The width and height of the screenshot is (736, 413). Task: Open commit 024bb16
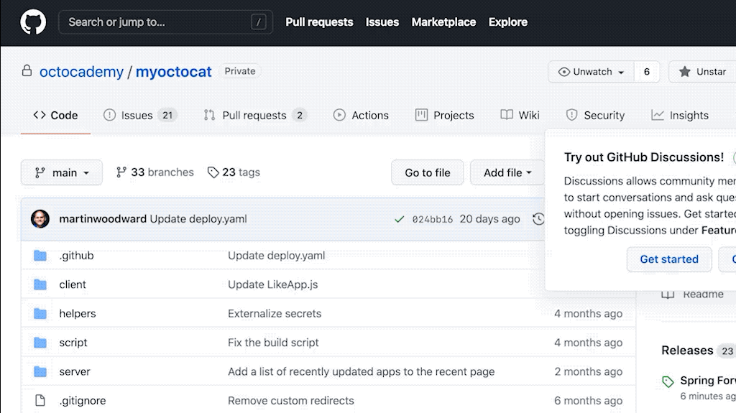[432, 219]
